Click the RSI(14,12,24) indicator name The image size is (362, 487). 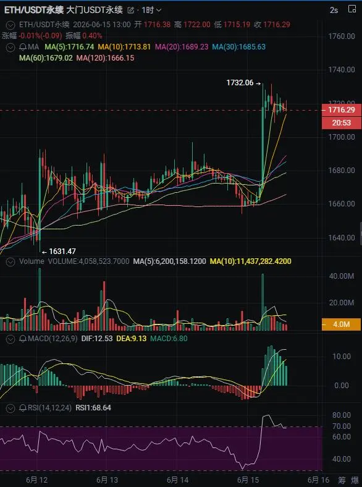[49, 408]
